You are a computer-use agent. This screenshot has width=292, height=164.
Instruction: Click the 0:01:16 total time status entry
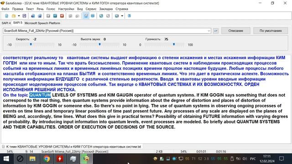click(x=221, y=152)
